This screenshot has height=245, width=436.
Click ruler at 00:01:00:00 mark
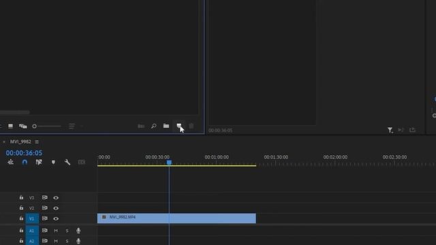[x=217, y=157]
